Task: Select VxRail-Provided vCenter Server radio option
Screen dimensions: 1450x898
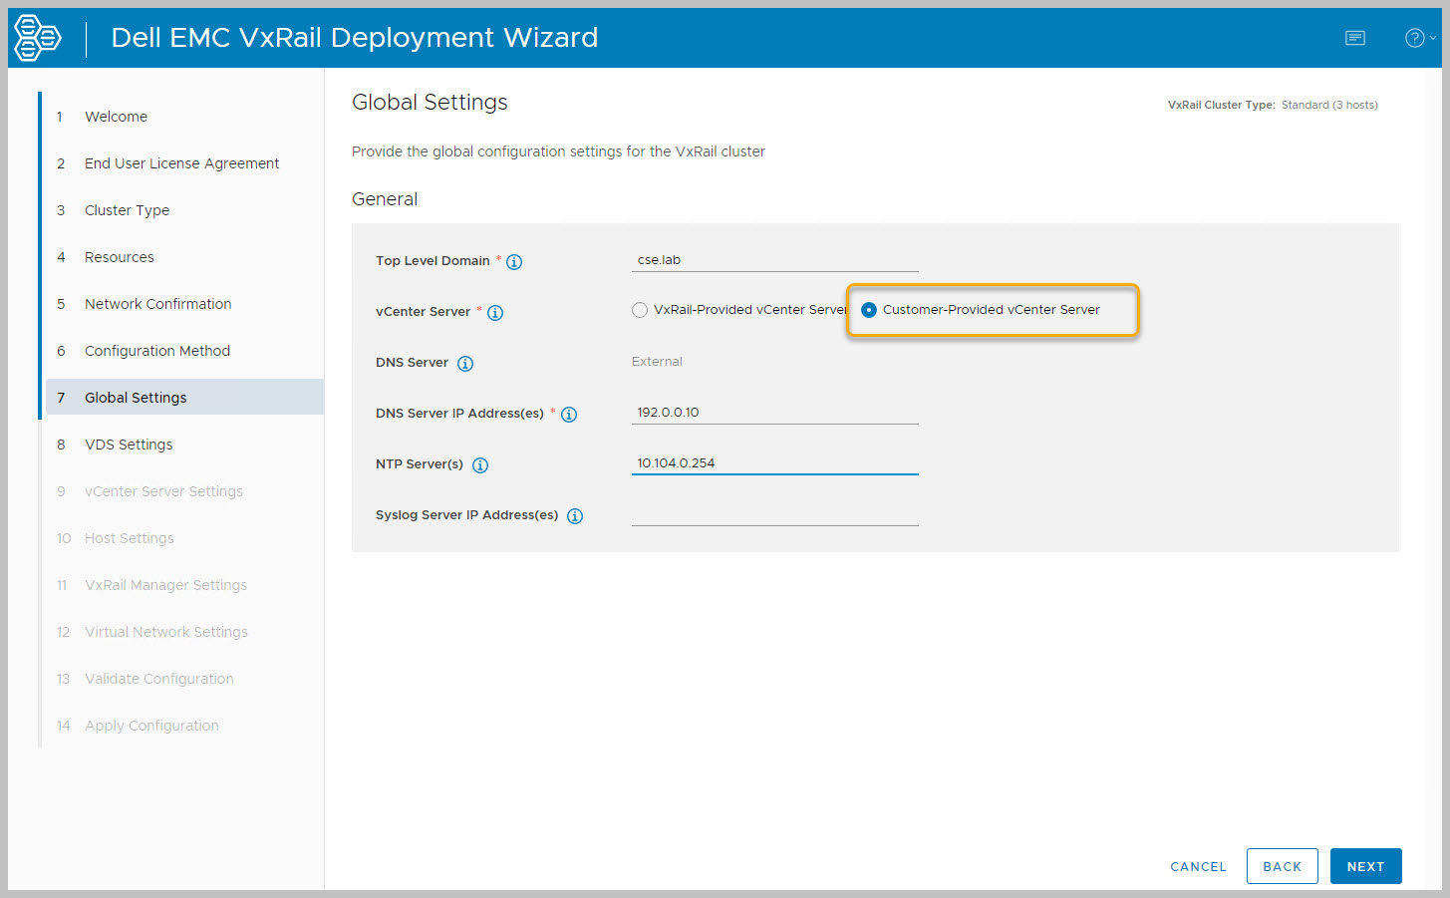Action: pos(640,310)
